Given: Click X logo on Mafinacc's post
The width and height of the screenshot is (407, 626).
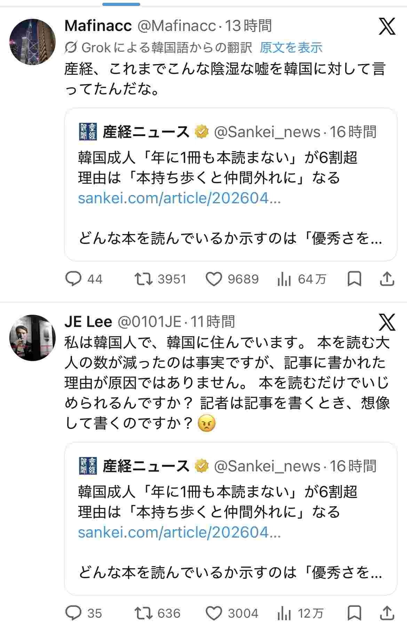Looking at the screenshot, I should tap(387, 26).
